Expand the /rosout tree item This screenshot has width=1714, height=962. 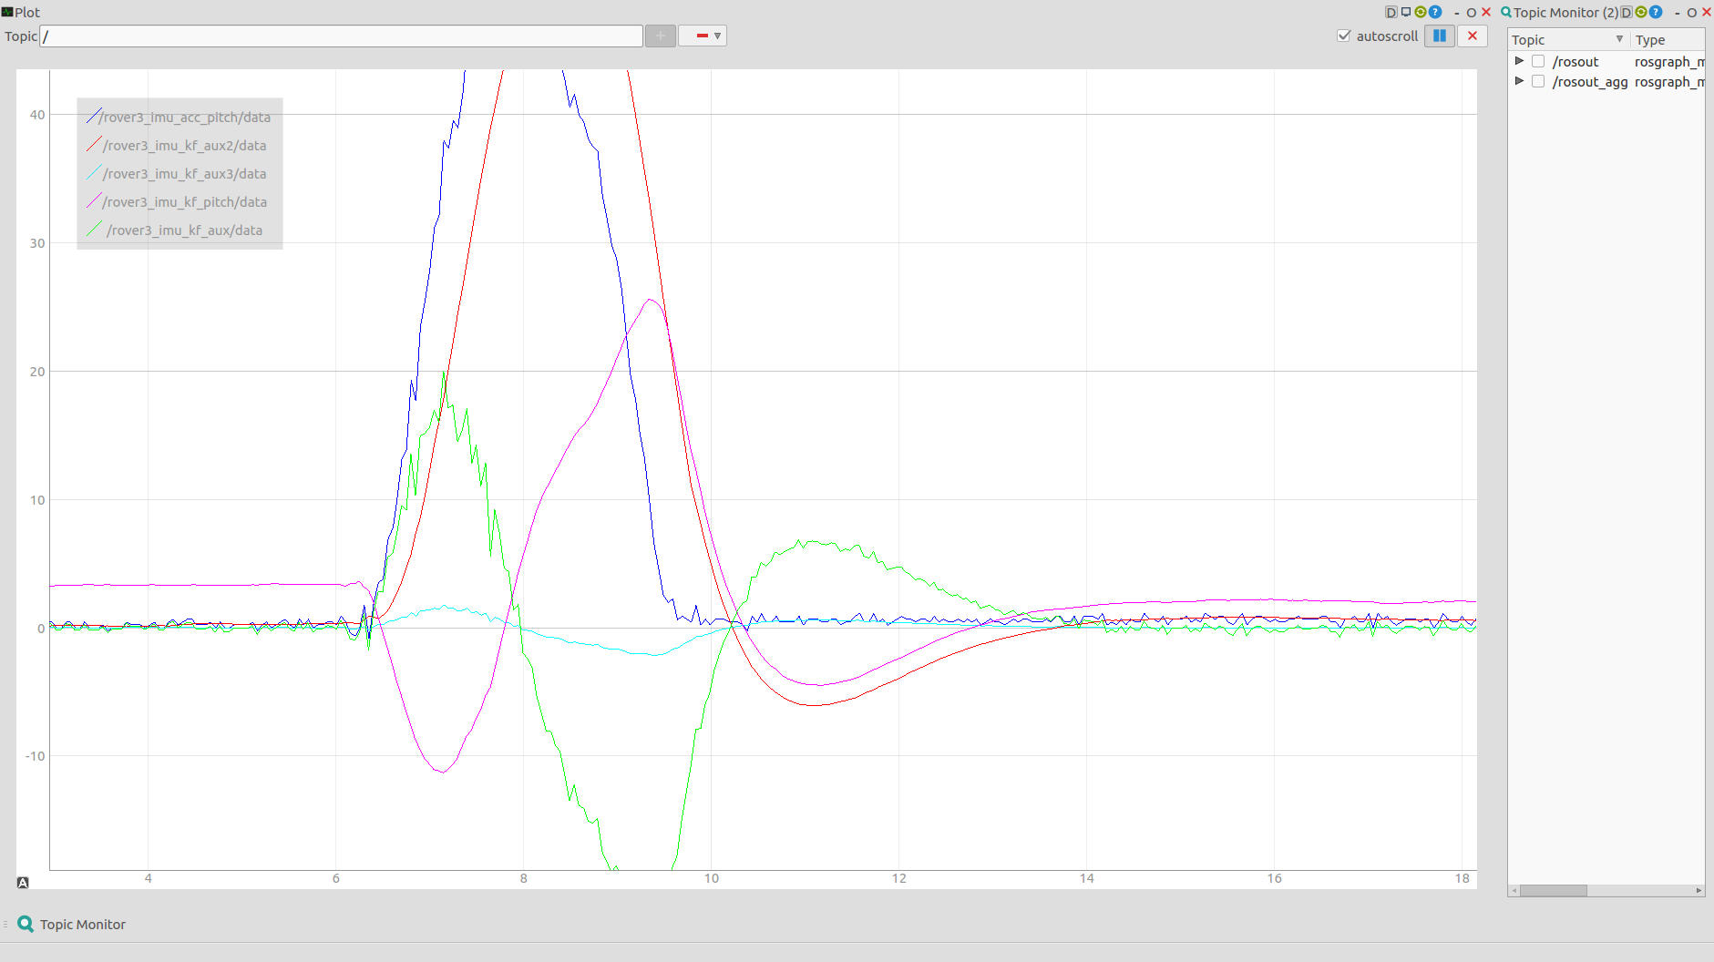pos(1519,61)
